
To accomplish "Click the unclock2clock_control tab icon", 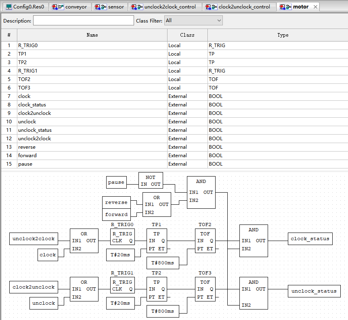I will point(137,7).
